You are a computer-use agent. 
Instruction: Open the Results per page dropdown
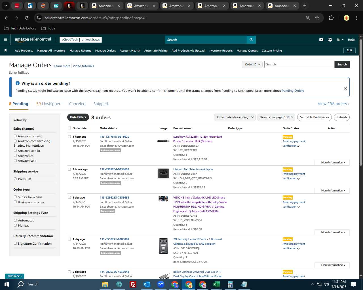coord(277,117)
